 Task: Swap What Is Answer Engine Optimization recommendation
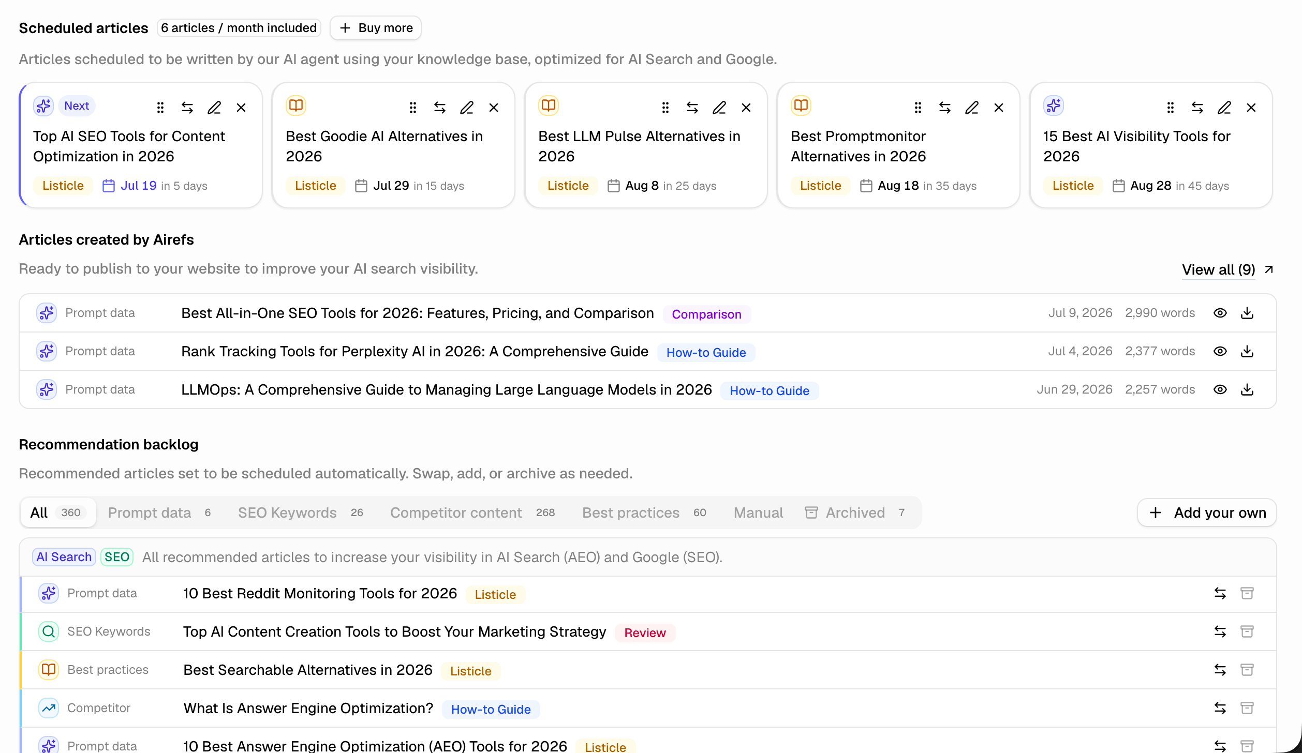click(x=1220, y=708)
